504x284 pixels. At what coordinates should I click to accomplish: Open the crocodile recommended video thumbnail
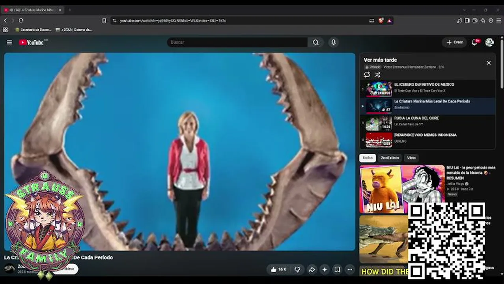click(383, 239)
